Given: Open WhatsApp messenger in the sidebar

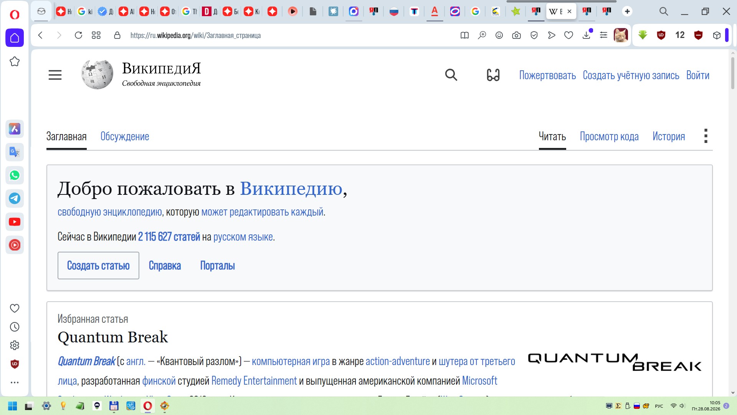Looking at the screenshot, I should coord(15,175).
